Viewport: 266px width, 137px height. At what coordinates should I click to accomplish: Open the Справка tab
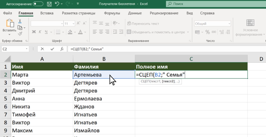(207, 13)
